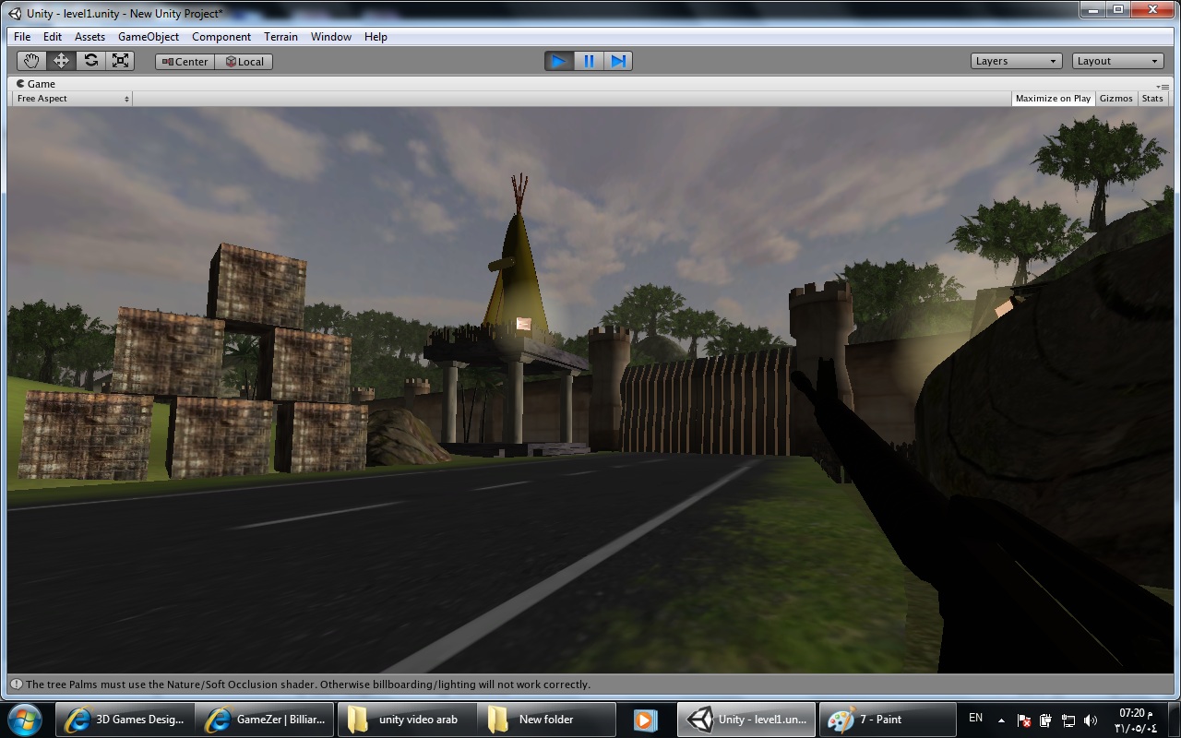This screenshot has height=738, width=1181.
Task: Select the Scale tool
Action: click(120, 61)
